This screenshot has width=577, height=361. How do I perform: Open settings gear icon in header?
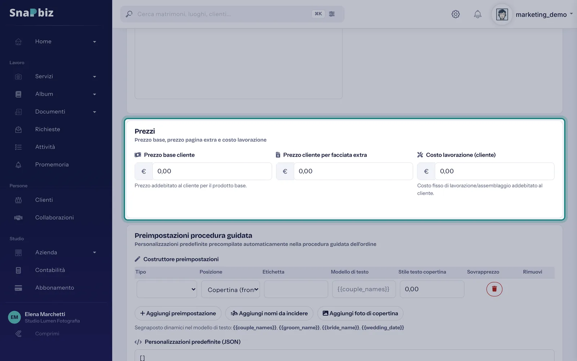[x=455, y=14]
